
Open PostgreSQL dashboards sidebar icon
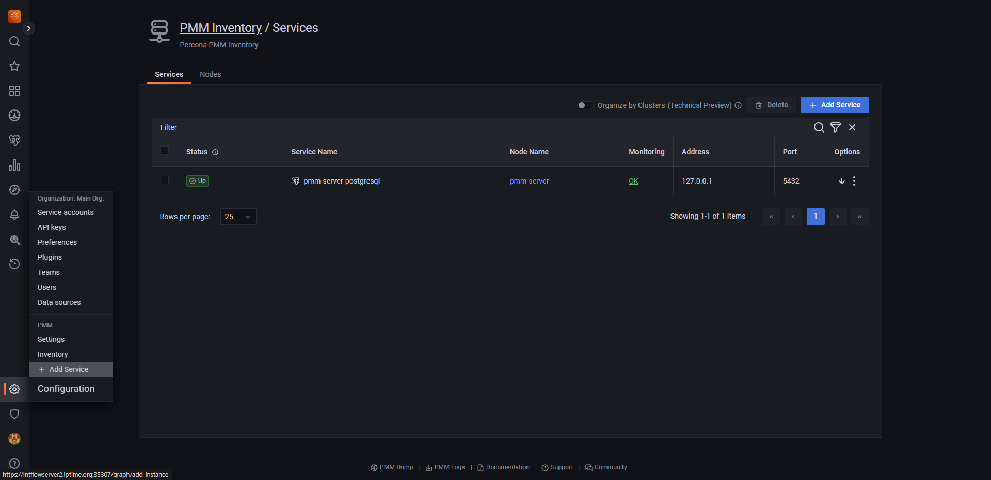(x=14, y=140)
